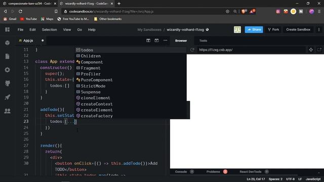Open the Other bookmarks folder
Image resolution: width=324 pixels, height=182 pixels.
(x=108, y=19)
